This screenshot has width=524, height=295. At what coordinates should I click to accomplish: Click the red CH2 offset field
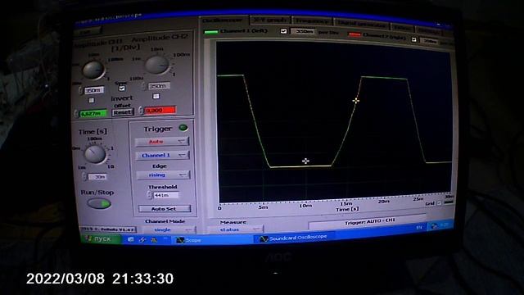(160, 110)
